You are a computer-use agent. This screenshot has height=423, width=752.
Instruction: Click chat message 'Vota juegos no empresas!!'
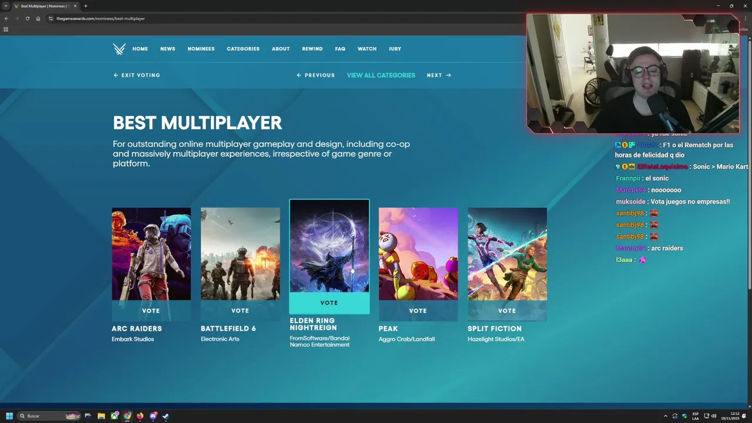(x=690, y=202)
